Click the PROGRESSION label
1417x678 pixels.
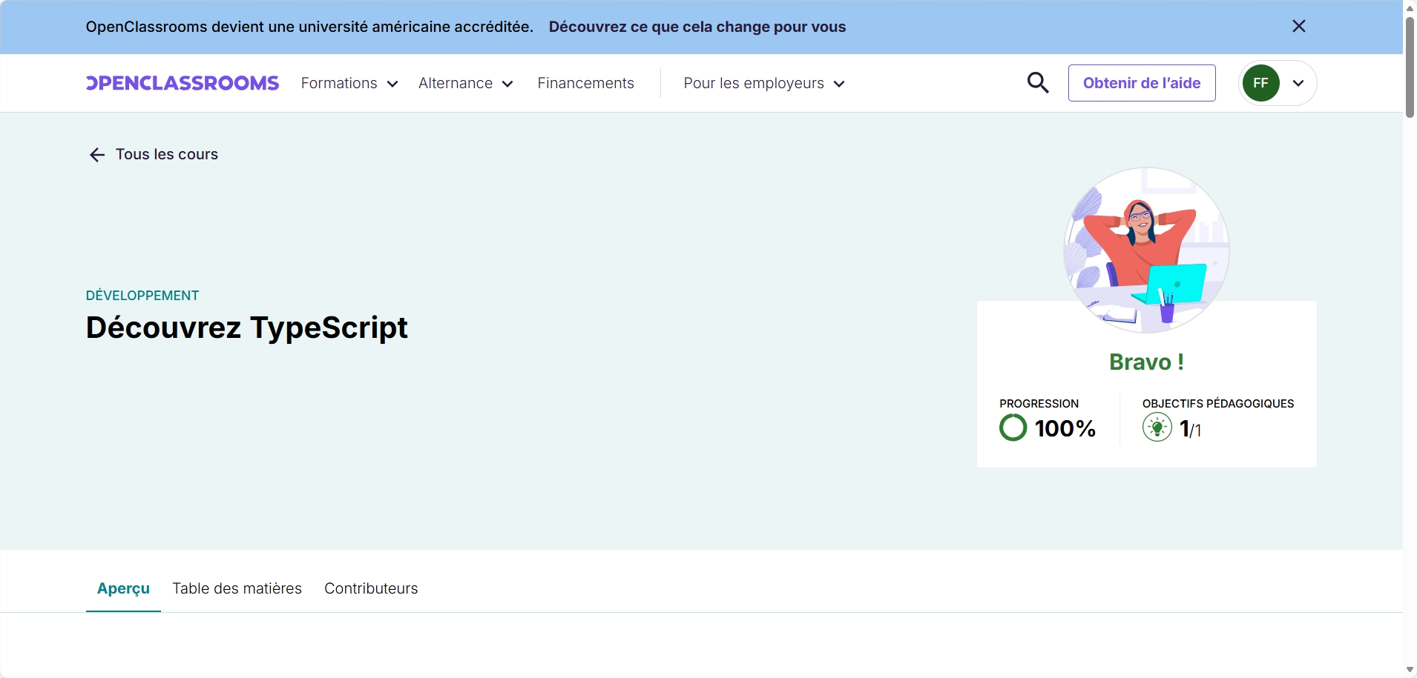(1039, 404)
